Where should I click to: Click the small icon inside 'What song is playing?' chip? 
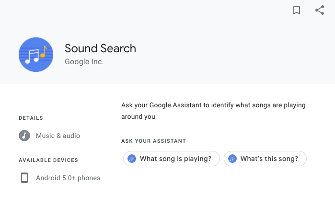[x=132, y=159]
